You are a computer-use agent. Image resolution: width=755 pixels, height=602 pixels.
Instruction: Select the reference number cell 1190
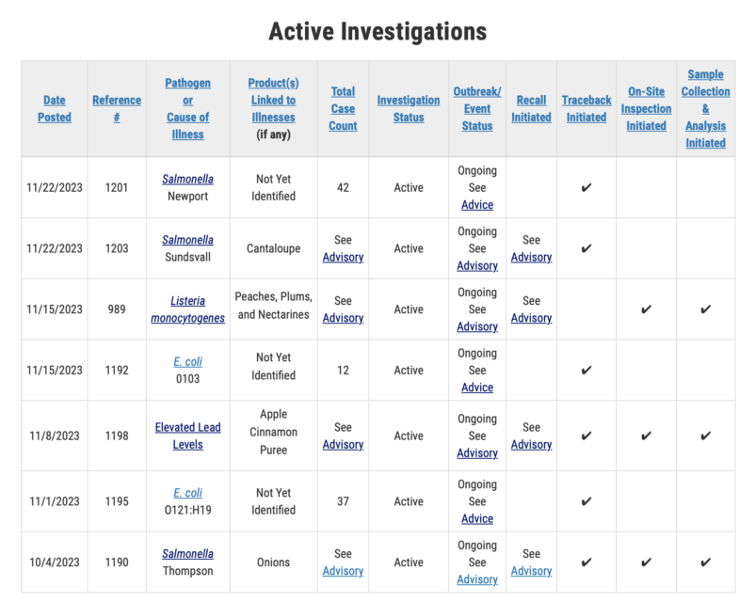[117, 562]
